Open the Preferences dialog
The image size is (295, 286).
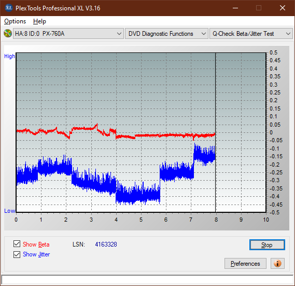point(245,263)
